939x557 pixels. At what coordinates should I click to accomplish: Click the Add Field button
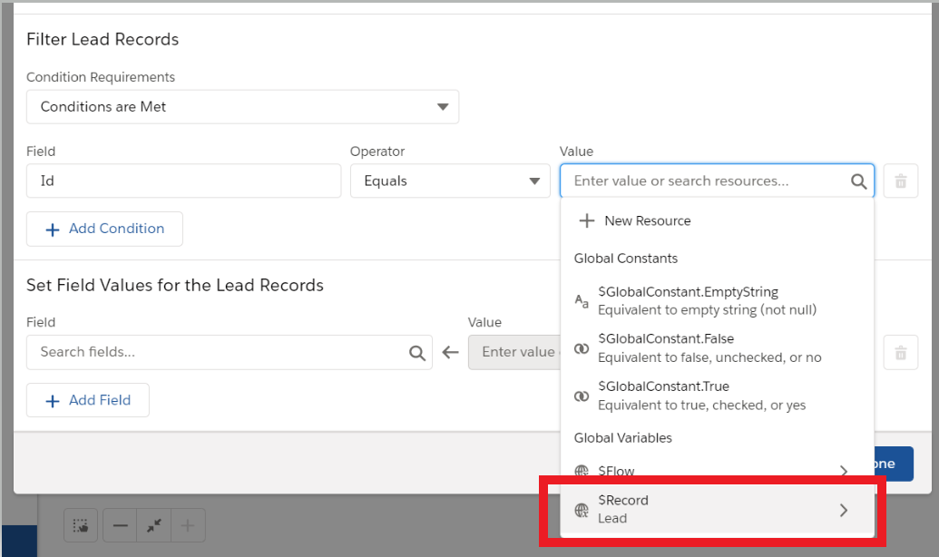click(x=87, y=400)
